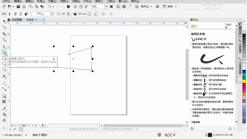Viewport: 247px width, 139px height.
Task: Create a new document
Action: 4,7
